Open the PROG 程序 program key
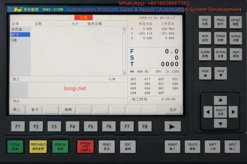Screen dimensions: 247x164 (x=220, y=22)
